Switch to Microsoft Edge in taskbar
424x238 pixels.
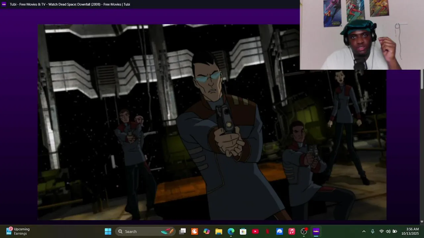[231, 231]
